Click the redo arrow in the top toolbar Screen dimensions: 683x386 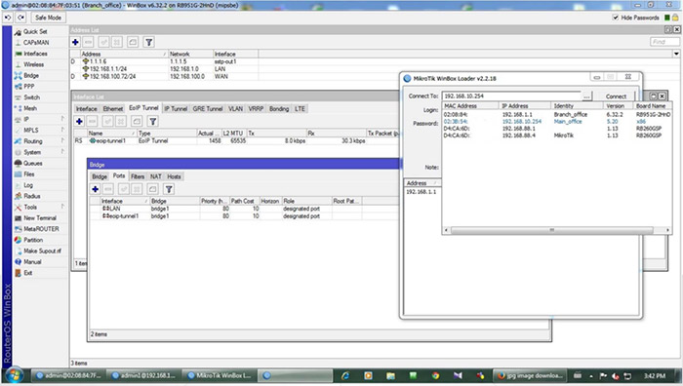tap(20, 18)
